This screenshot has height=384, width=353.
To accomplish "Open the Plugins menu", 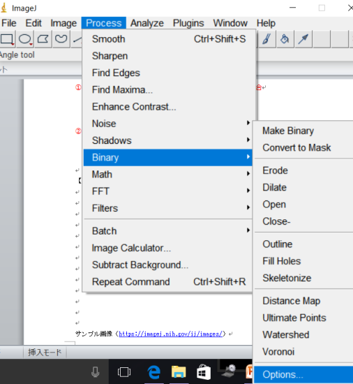I will point(188,23).
